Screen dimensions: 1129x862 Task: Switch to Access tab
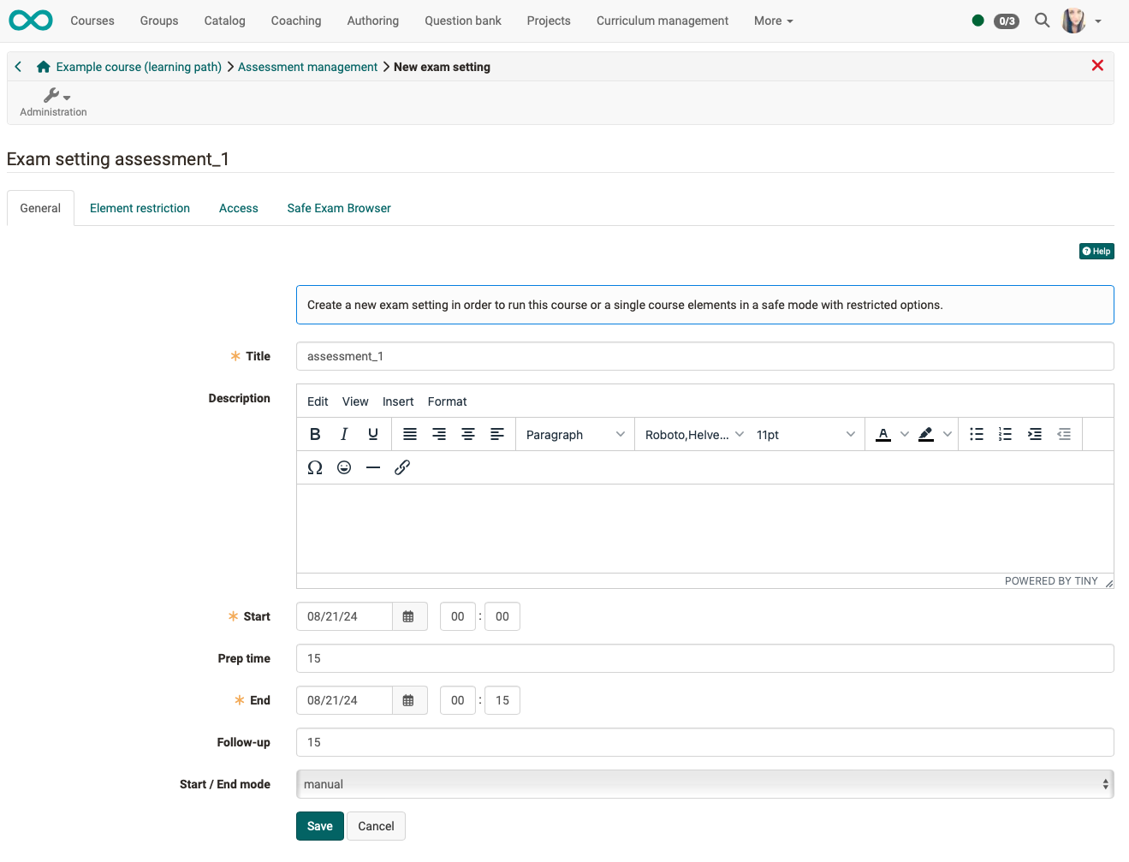(239, 208)
